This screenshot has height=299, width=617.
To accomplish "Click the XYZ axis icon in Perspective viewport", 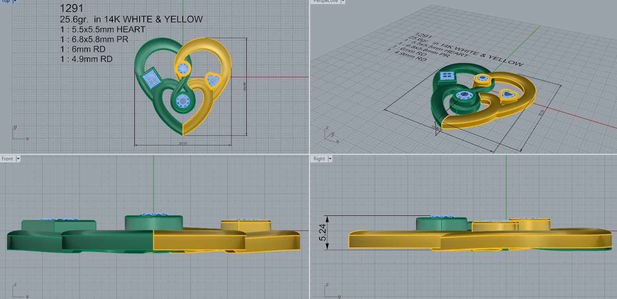I will 332,135.
